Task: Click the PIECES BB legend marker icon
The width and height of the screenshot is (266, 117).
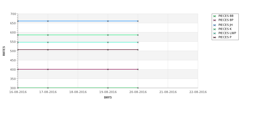Action: click(x=215, y=16)
